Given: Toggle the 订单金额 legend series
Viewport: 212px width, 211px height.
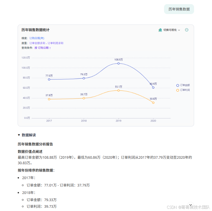Looking at the screenshot, I should [x=183, y=85].
